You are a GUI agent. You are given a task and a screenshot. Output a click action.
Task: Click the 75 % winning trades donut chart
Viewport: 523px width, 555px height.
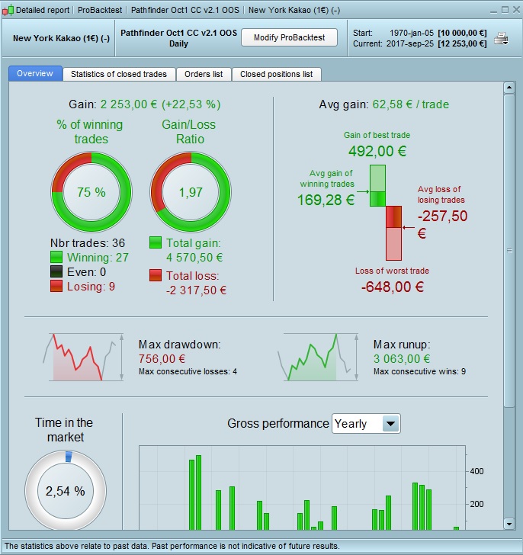[91, 192]
